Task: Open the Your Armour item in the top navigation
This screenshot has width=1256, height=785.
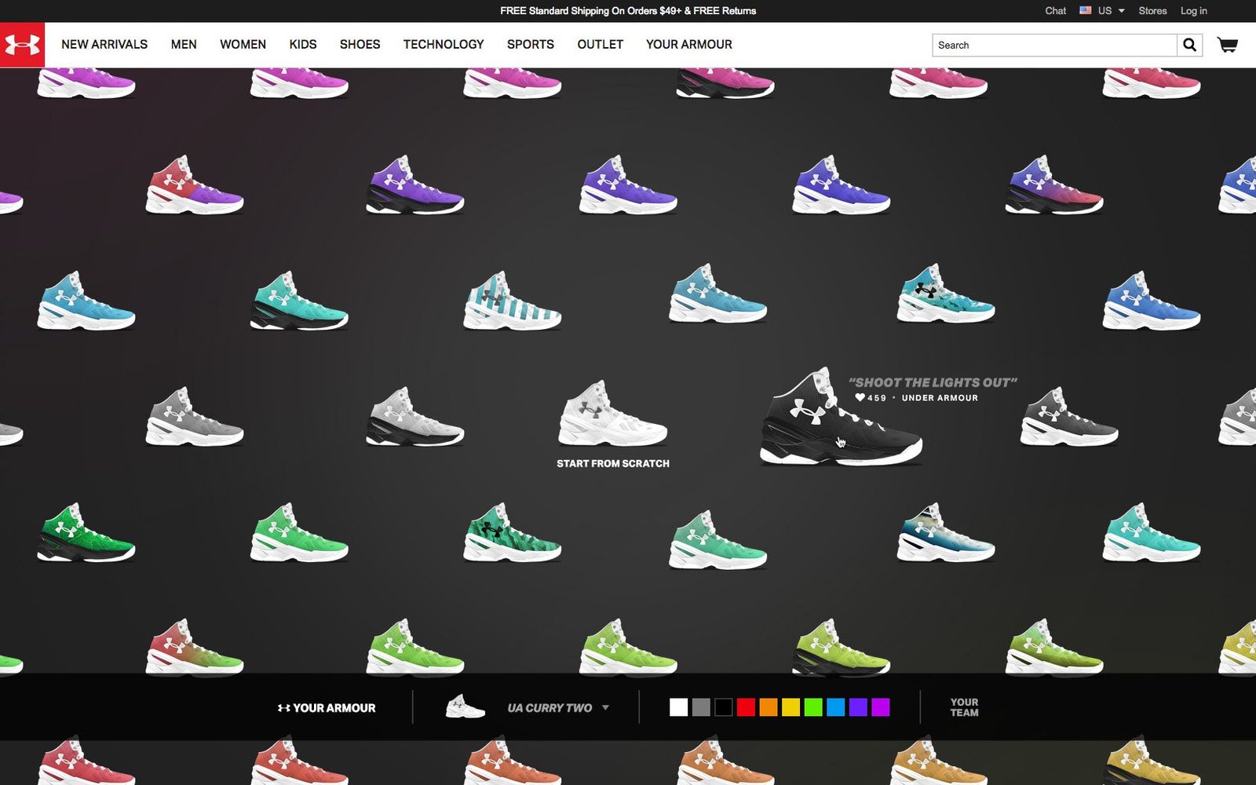Action: coord(689,45)
